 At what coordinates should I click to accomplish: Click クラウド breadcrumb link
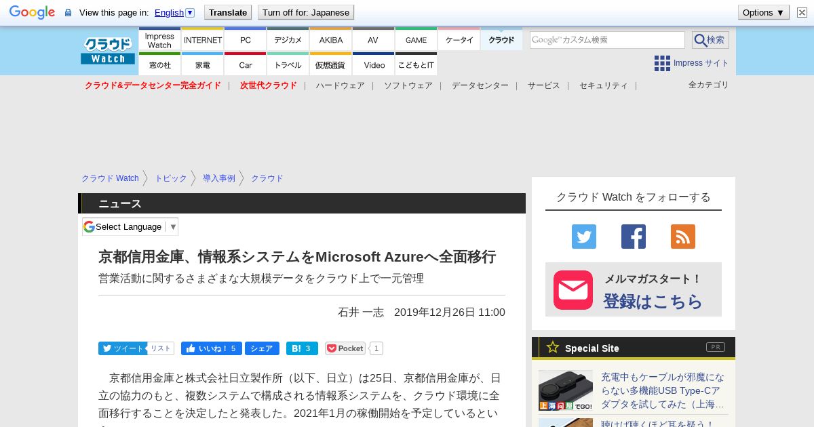click(x=267, y=178)
